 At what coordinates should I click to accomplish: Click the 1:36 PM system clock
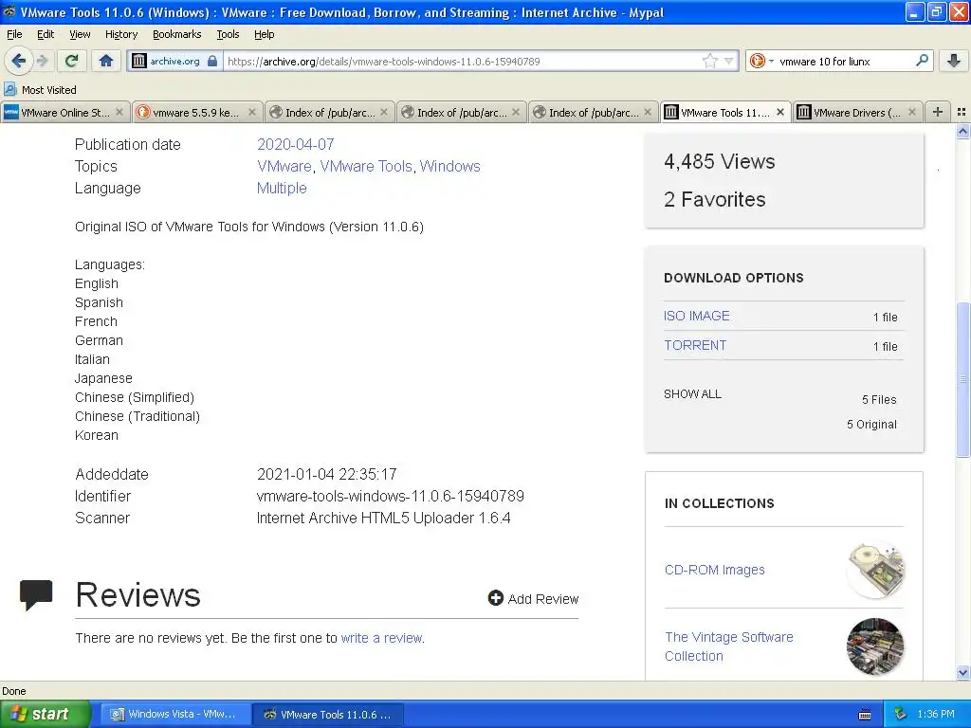point(936,714)
